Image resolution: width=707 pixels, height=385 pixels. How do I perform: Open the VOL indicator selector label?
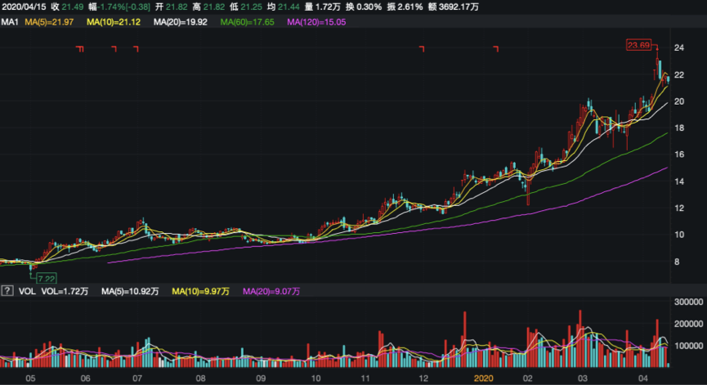click(26, 291)
